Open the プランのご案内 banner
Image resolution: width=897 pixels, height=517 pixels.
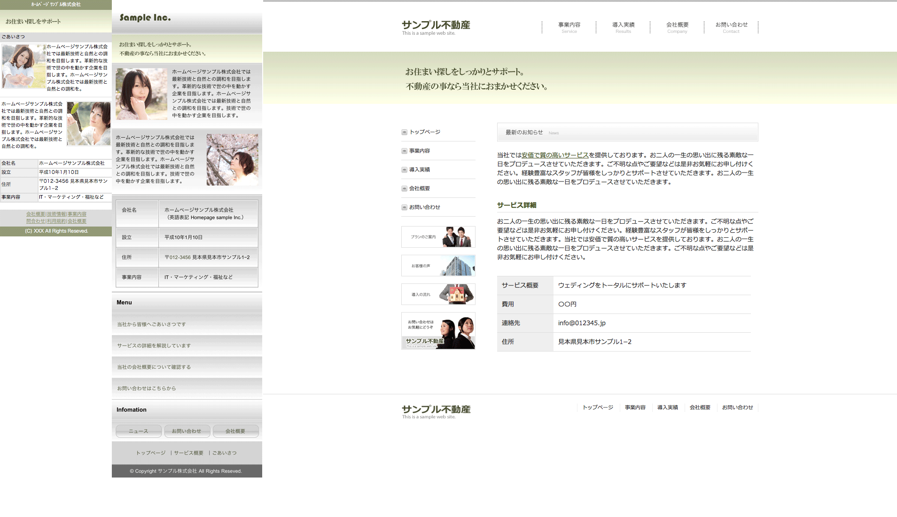(x=438, y=237)
